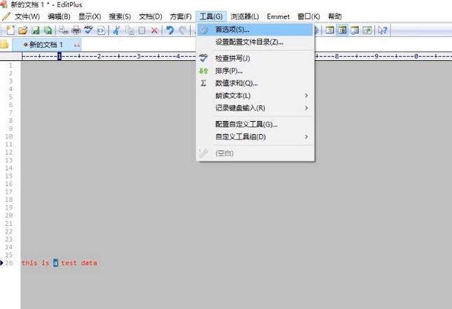This screenshot has height=309, width=452.
Task: Click the word "this" on line 26
Action: click(x=29, y=263)
